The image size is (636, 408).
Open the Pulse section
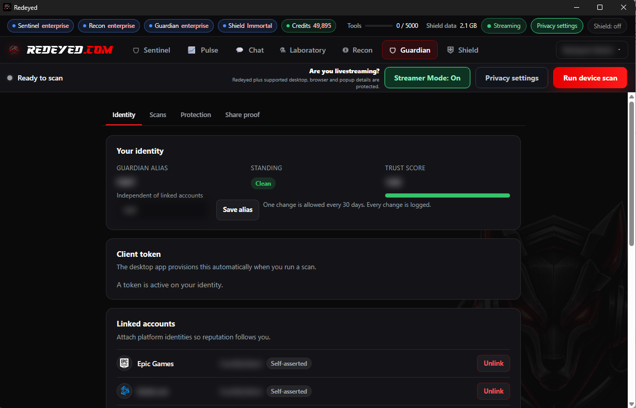click(x=203, y=50)
